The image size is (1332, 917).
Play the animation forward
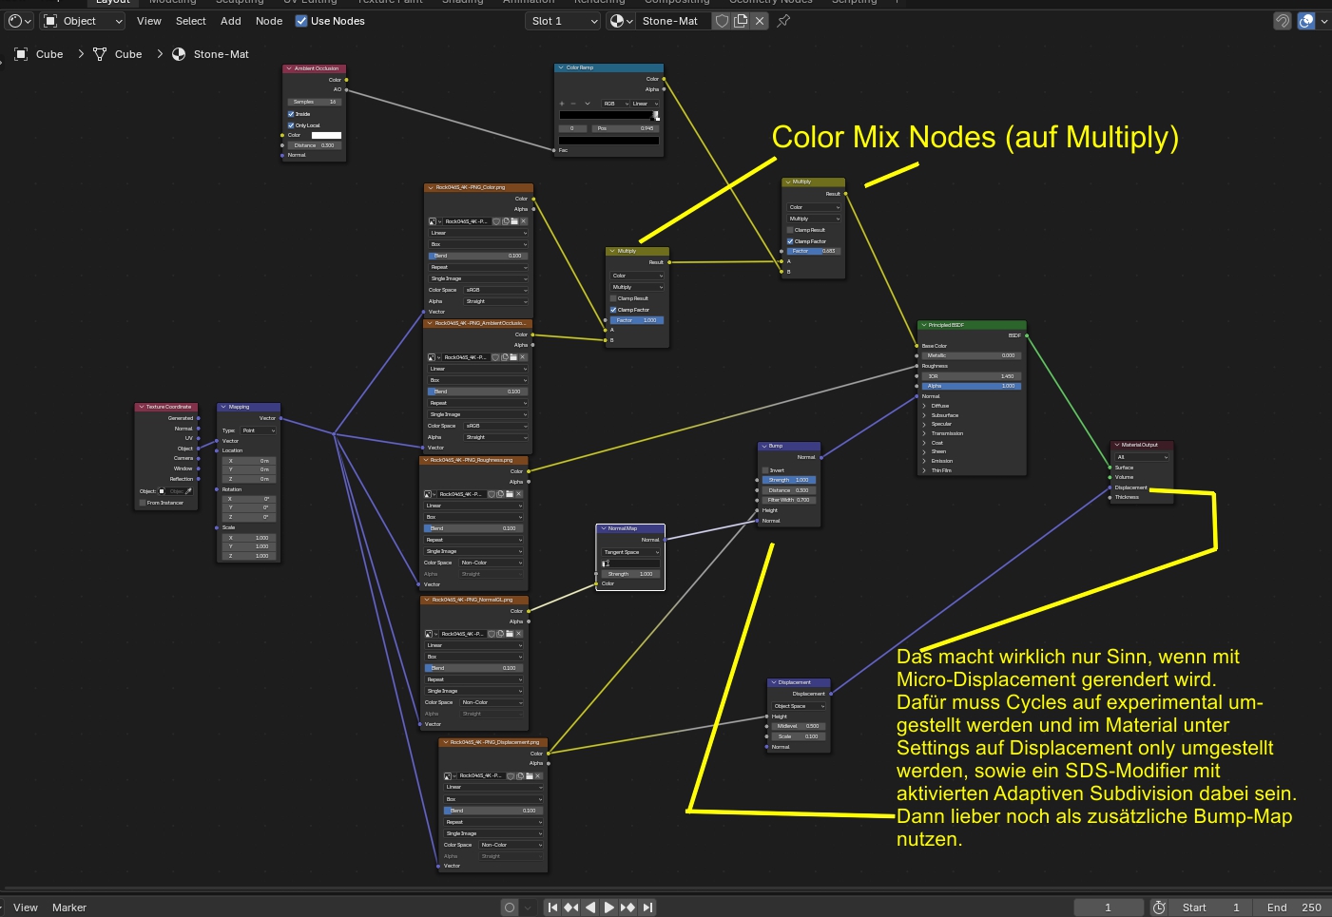609,907
